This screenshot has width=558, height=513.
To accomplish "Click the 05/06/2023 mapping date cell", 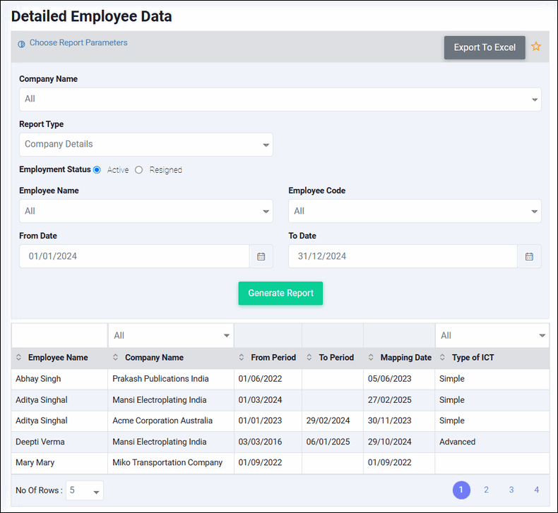I will point(399,379).
